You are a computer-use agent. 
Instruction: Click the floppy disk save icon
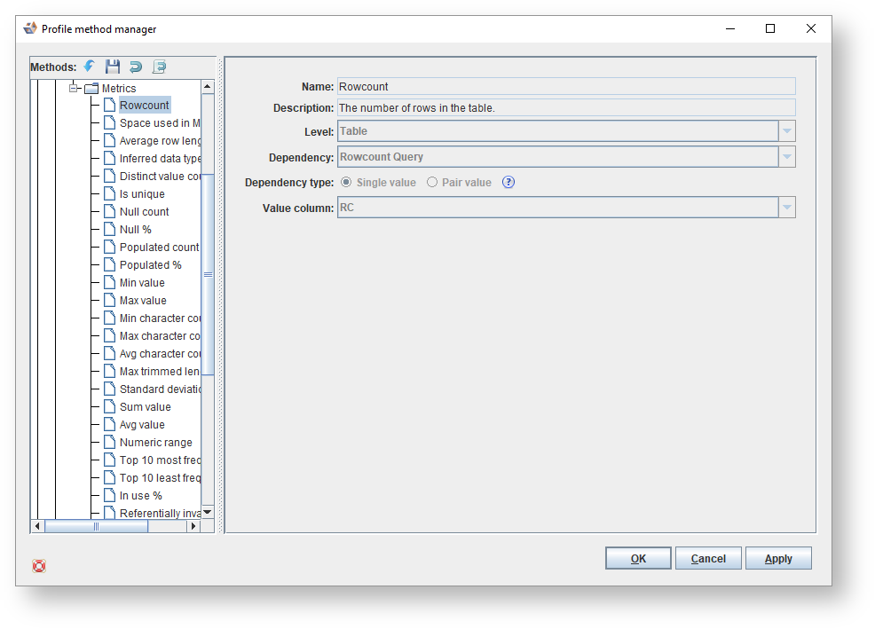113,67
